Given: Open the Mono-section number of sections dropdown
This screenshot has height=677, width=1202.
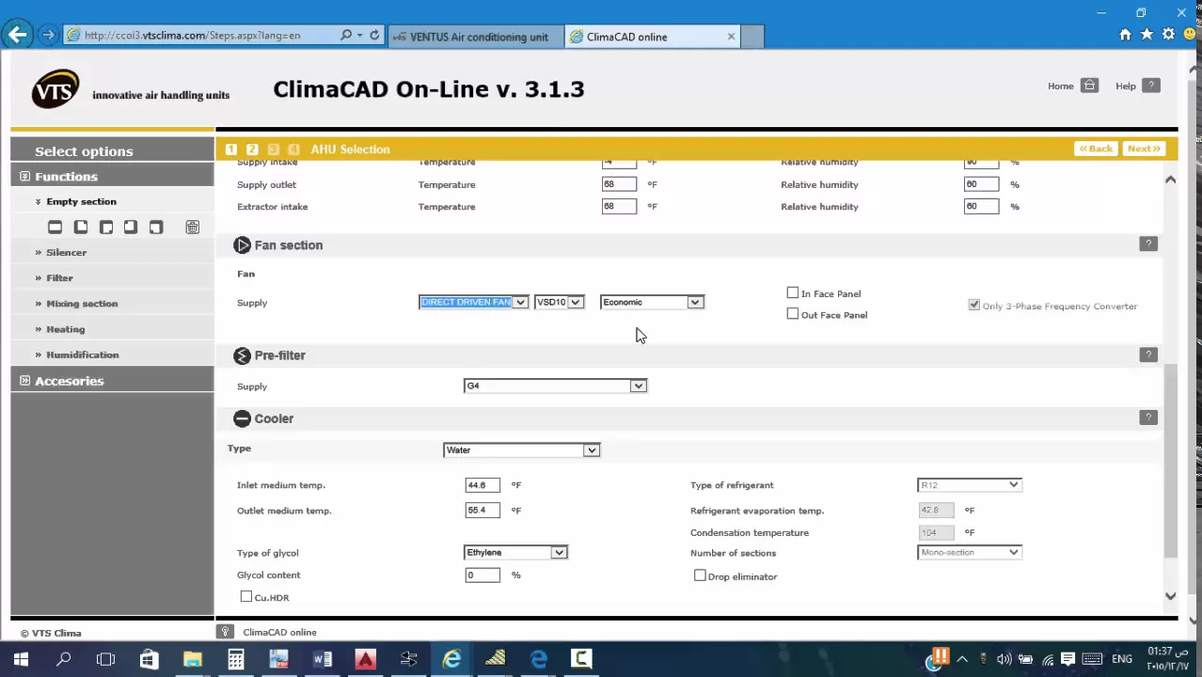Looking at the screenshot, I should [x=970, y=553].
